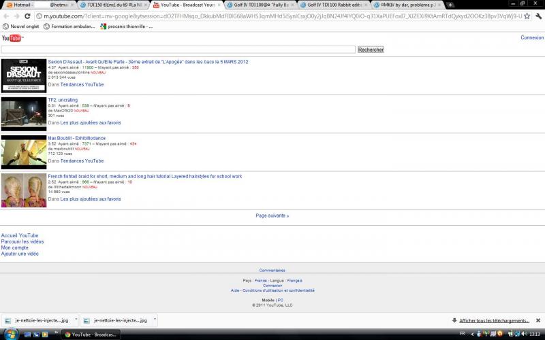Viewport: 545px width, 340px height.
Task: Open the Sexion D'Assaut video thumbnail
Action: coord(24,75)
